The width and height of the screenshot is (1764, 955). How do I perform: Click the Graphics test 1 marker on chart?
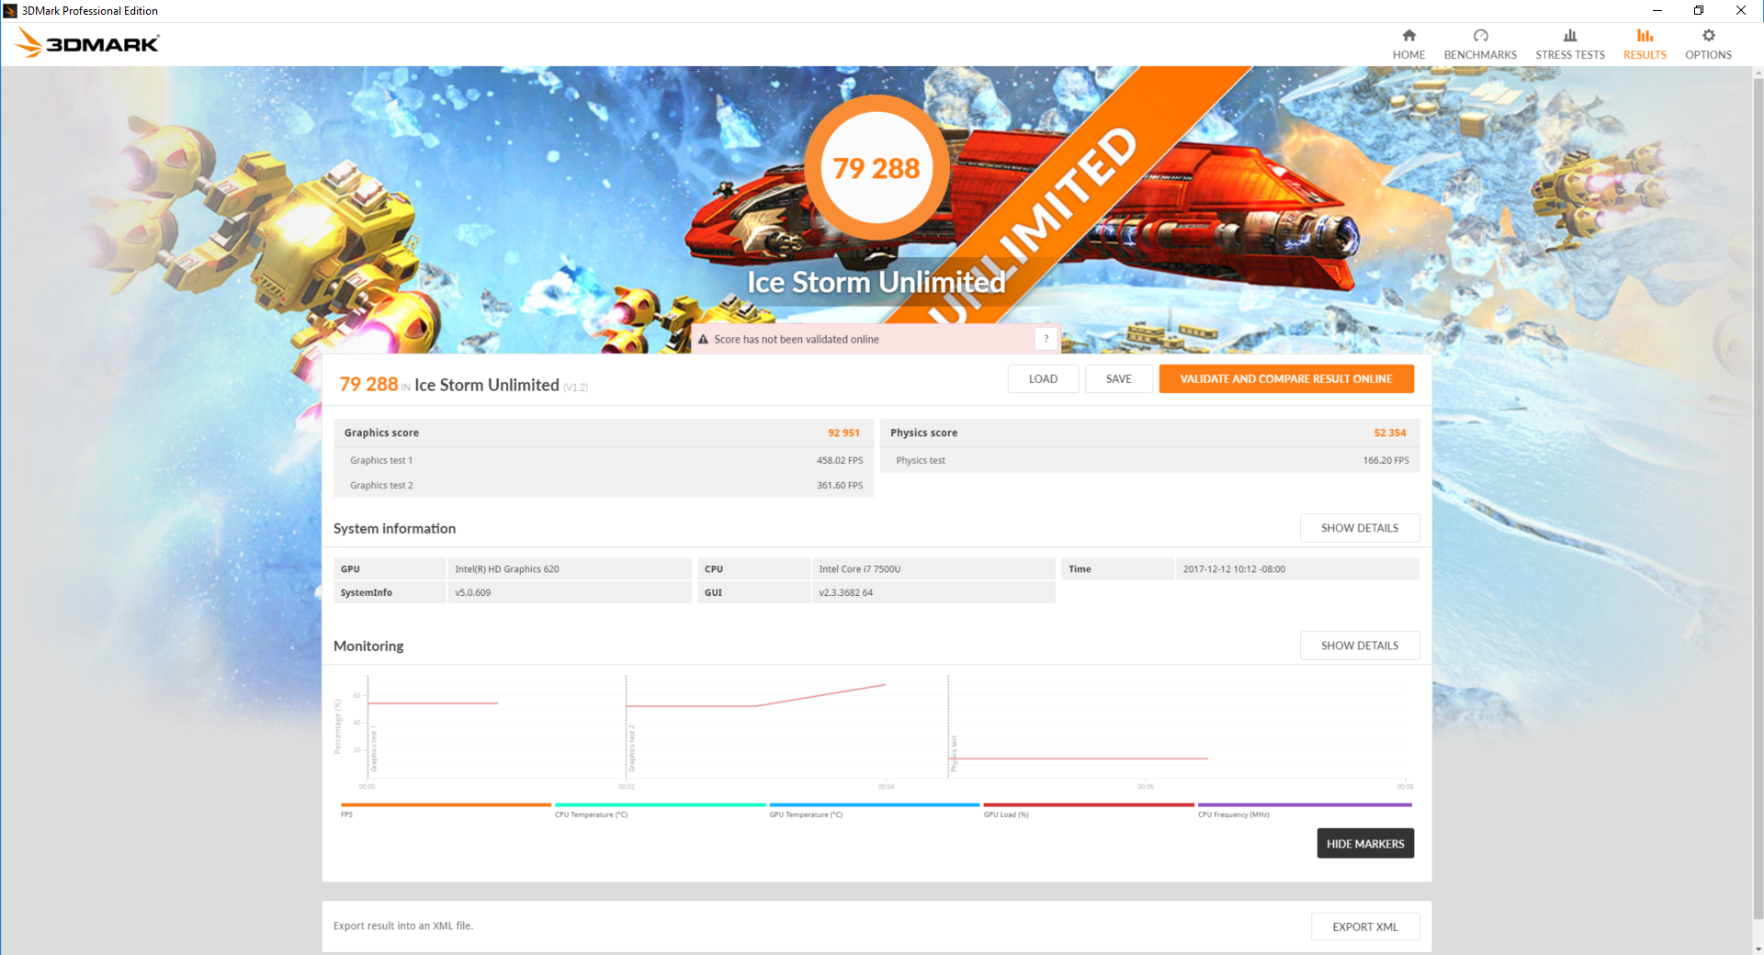point(374,748)
